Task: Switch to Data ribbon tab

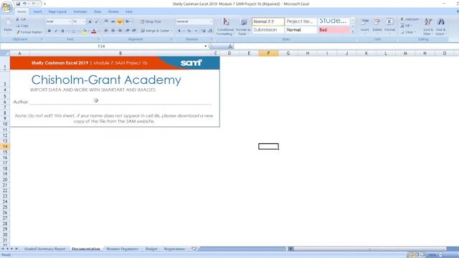Action: [x=98, y=11]
